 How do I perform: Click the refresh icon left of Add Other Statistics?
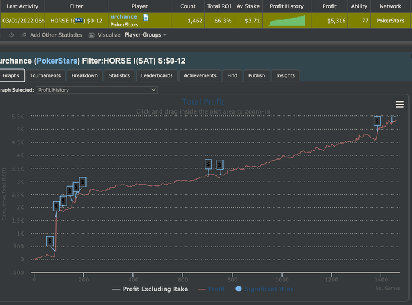pyautogui.click(x=11, y=35)
